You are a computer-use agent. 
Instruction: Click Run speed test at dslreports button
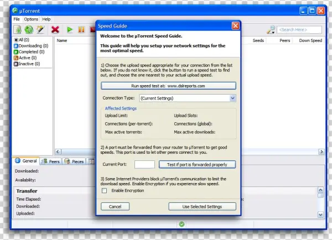coord(168,86)
